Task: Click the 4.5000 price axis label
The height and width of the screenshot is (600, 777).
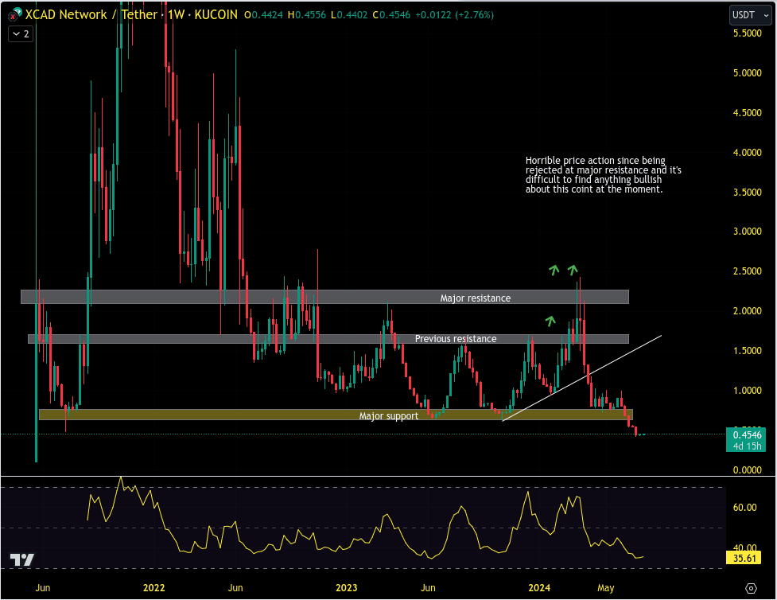Action: (748, 112)
